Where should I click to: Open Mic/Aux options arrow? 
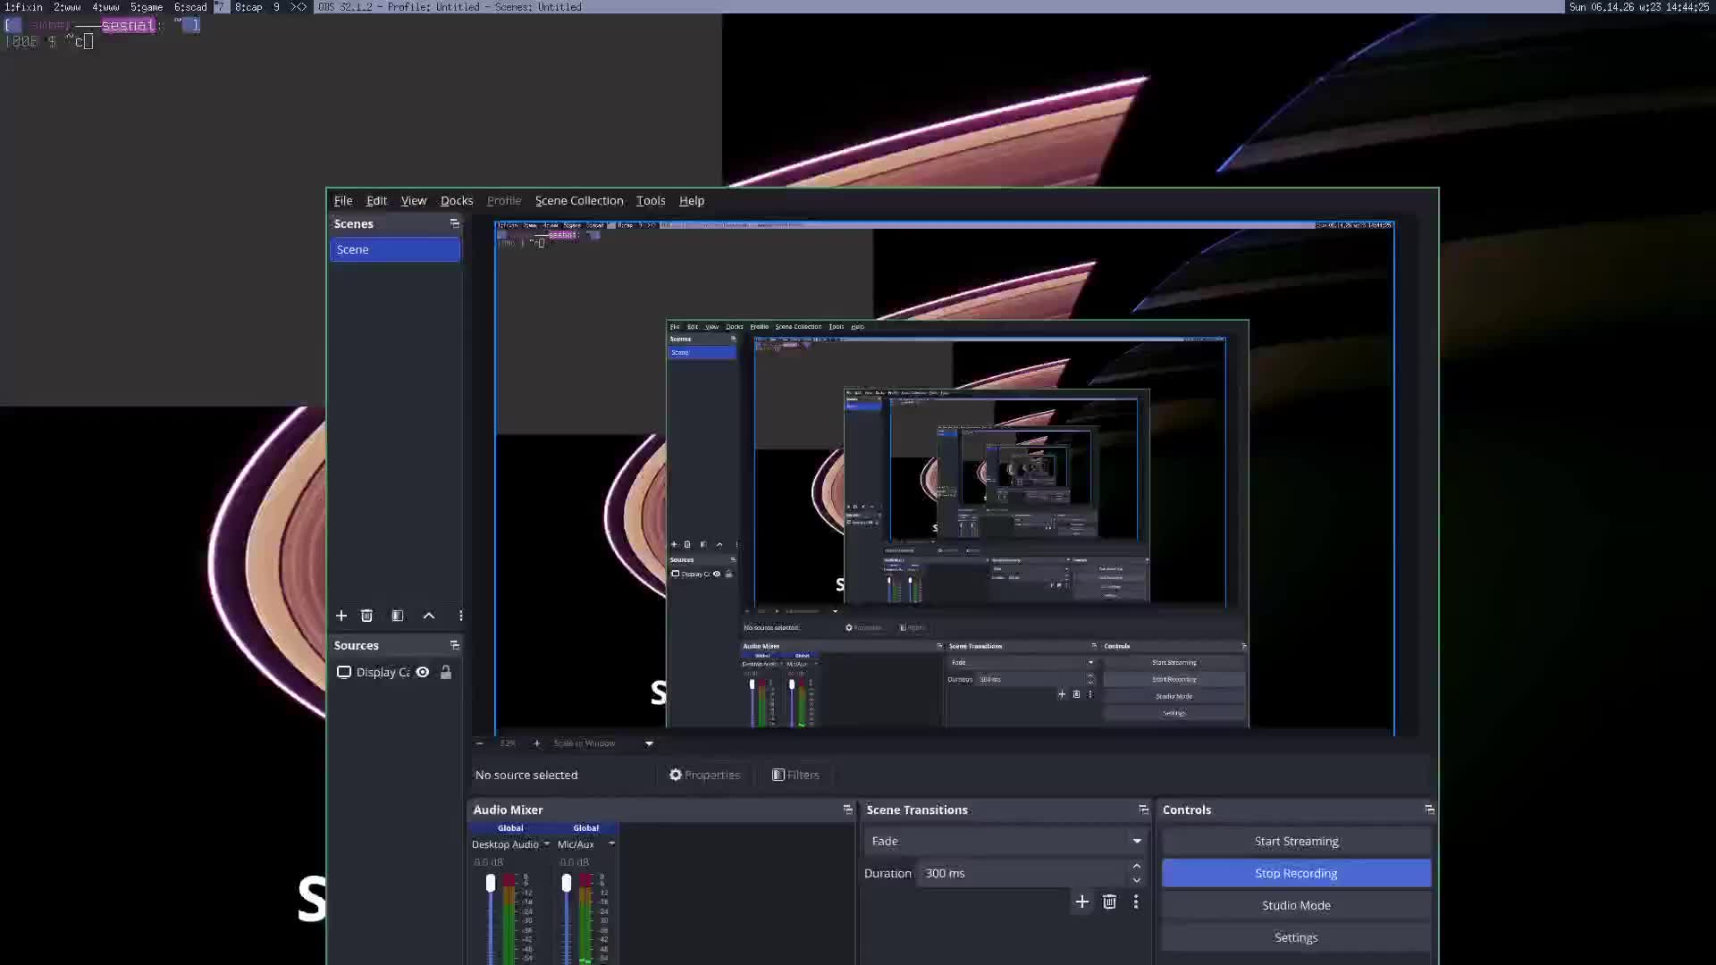click(611, 844)
